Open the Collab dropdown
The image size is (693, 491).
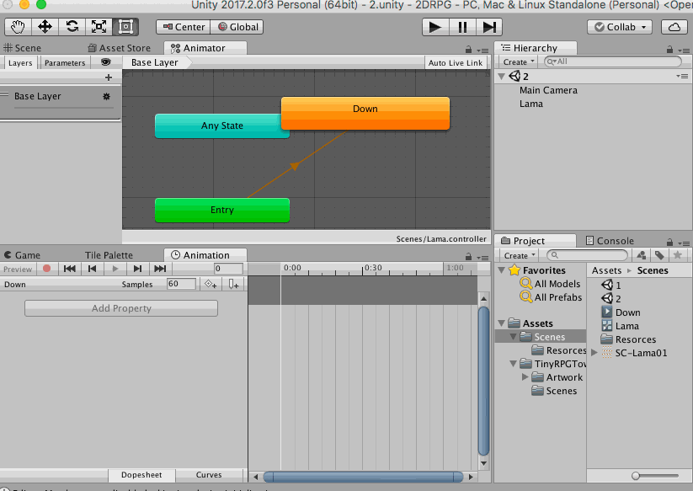tap(620, 27)
